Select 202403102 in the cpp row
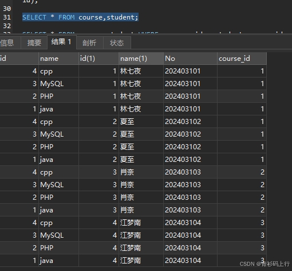 190,122
